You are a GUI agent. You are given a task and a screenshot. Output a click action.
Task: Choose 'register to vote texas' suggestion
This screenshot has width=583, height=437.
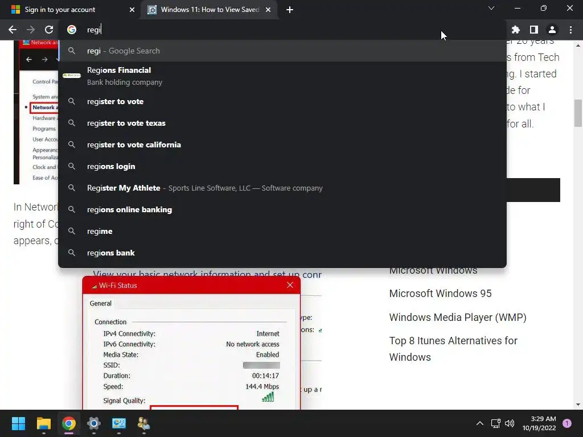(x=282, y=123)
